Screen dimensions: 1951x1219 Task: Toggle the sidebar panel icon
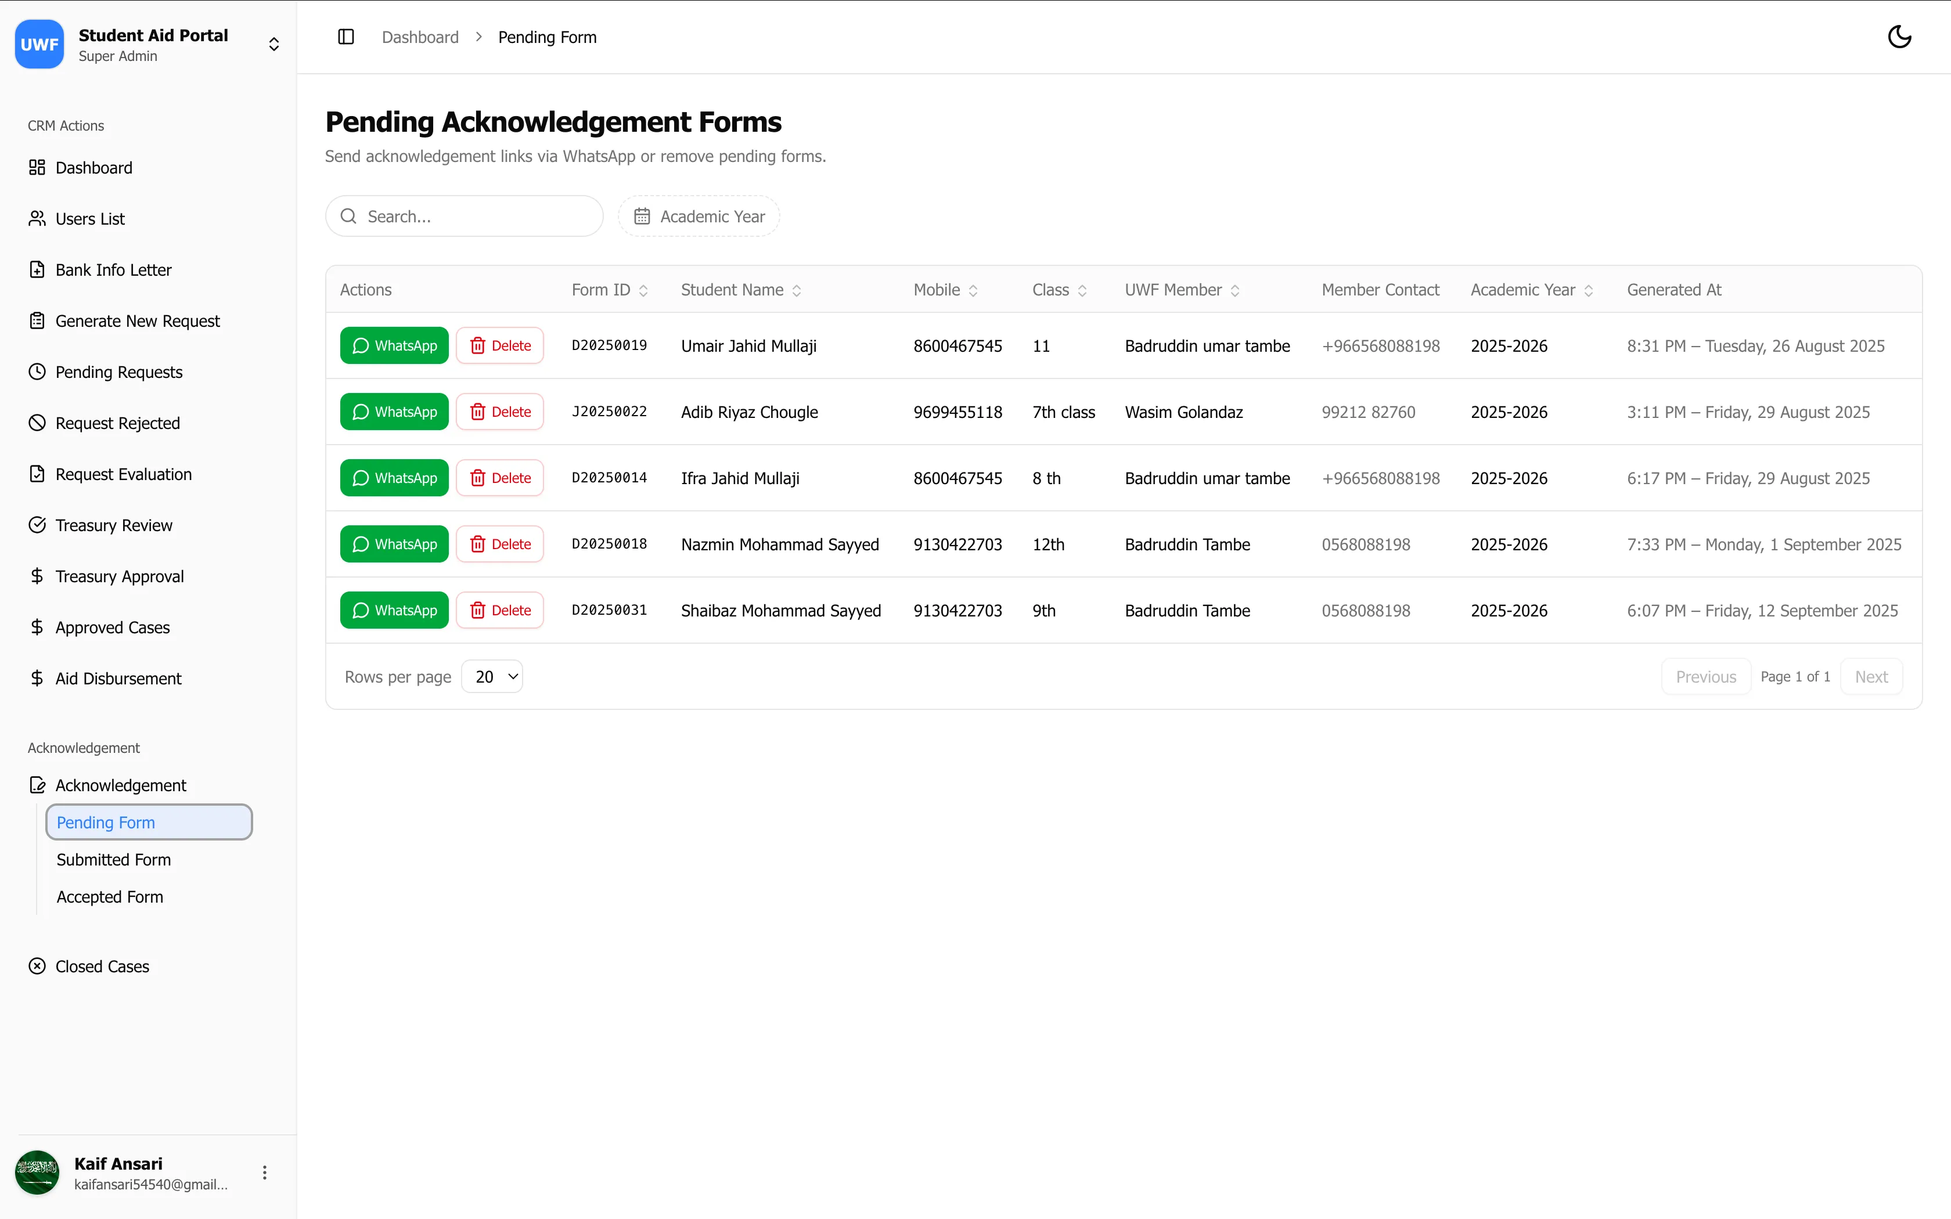346,37
